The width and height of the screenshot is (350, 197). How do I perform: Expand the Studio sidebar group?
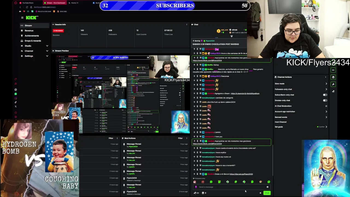coord(34,46)
